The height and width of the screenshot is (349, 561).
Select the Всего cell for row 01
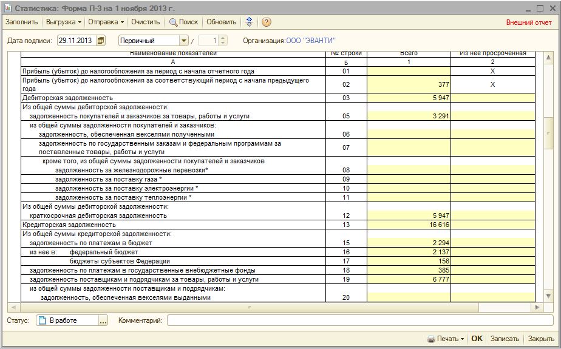(x=409, y=71)
